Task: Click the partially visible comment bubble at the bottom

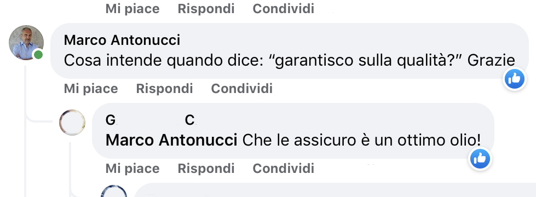Action: coord(335,190)
